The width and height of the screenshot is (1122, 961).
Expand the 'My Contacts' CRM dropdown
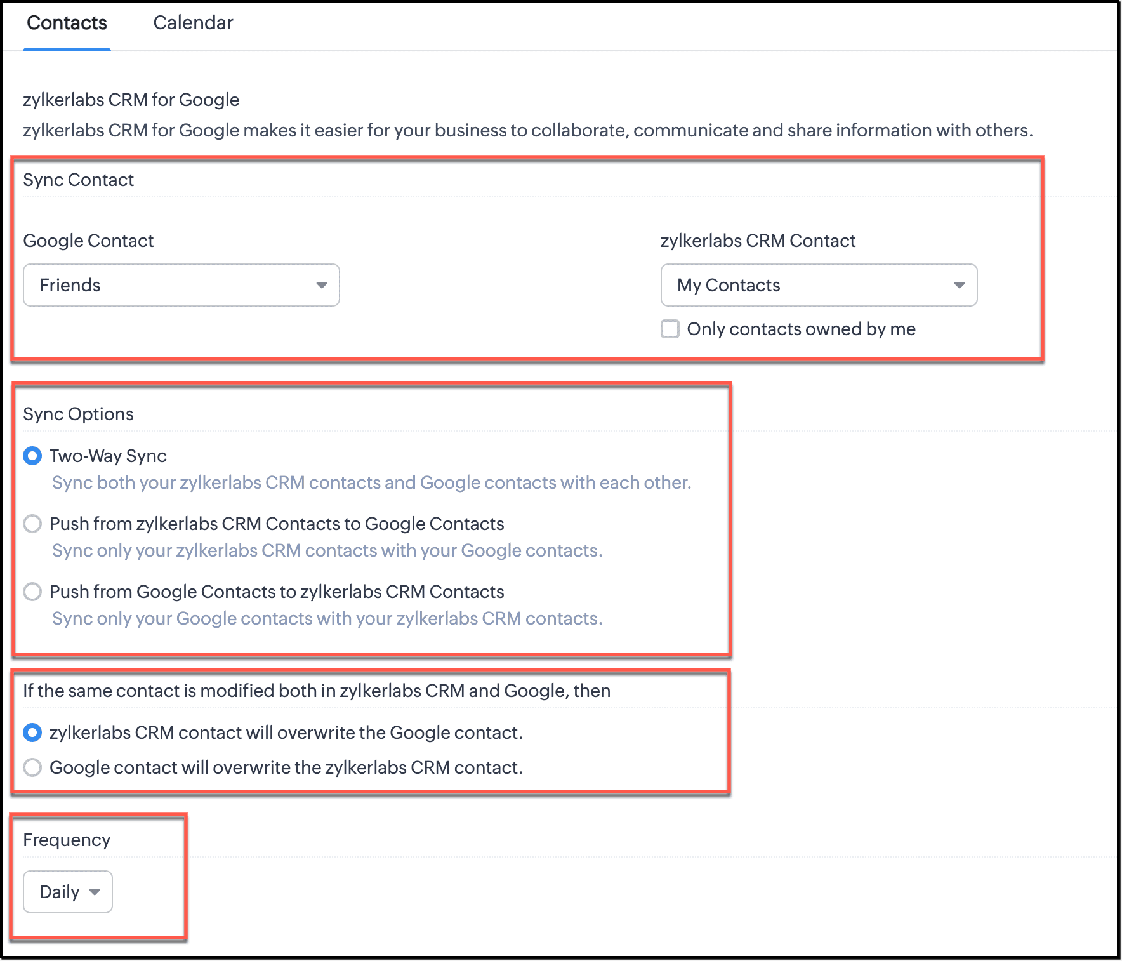coord(819,285)
